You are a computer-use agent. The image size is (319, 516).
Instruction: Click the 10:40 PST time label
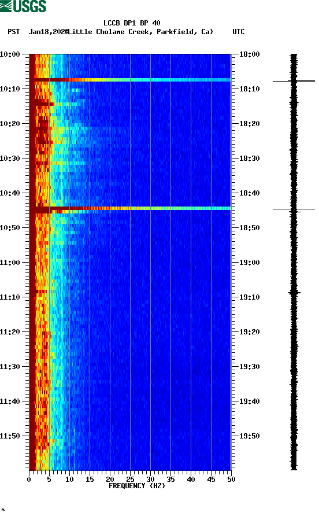10,193
